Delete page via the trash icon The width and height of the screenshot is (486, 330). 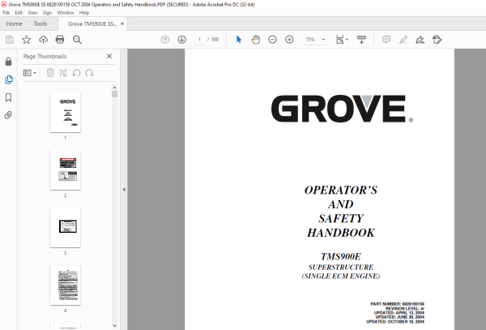tap(50, 73)
